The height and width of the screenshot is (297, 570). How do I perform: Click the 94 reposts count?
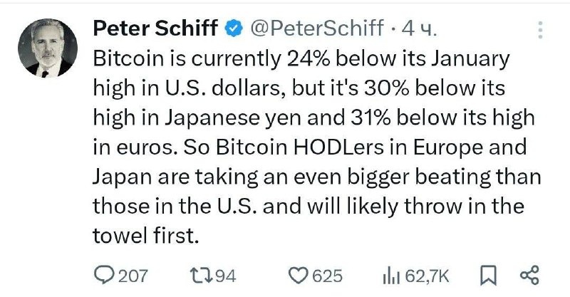[225, 276]
